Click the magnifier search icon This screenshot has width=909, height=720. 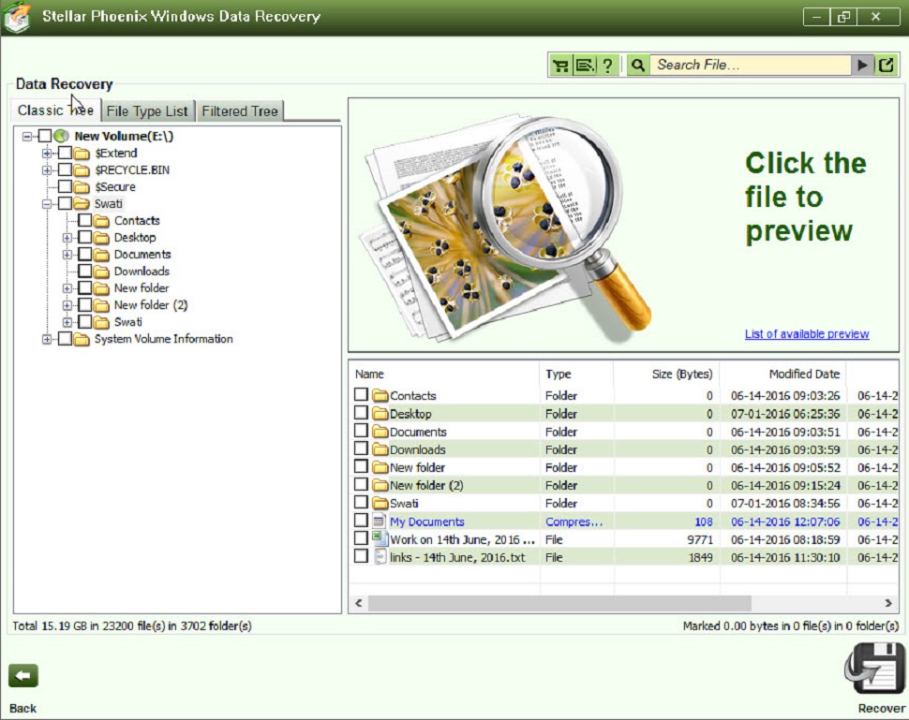(637, 66)
